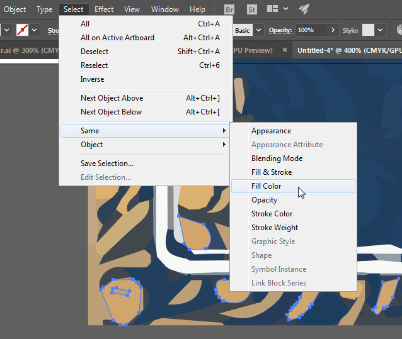Click the stroke color swatch with red slash

point(22,30)
